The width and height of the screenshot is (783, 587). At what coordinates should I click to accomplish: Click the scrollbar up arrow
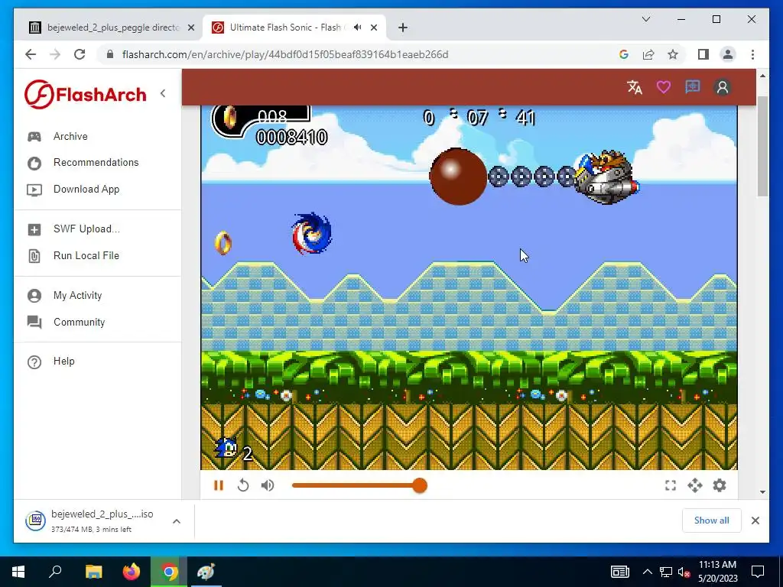762,76
